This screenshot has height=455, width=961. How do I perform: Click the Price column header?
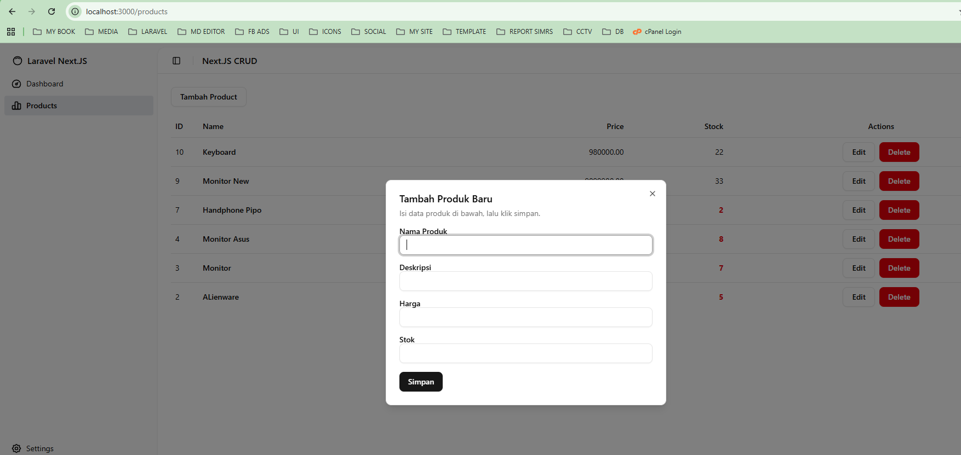(615, 126)
